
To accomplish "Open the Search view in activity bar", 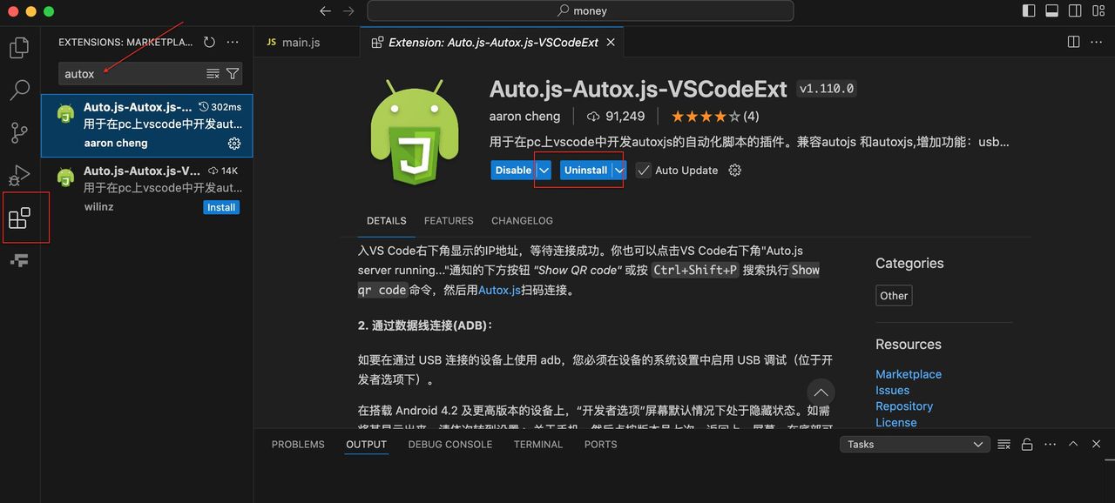I will pyautogui.click(x=19, y=89).
